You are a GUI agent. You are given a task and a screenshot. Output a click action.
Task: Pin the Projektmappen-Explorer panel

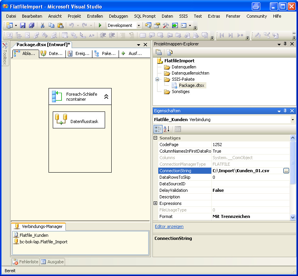[285, 44]
